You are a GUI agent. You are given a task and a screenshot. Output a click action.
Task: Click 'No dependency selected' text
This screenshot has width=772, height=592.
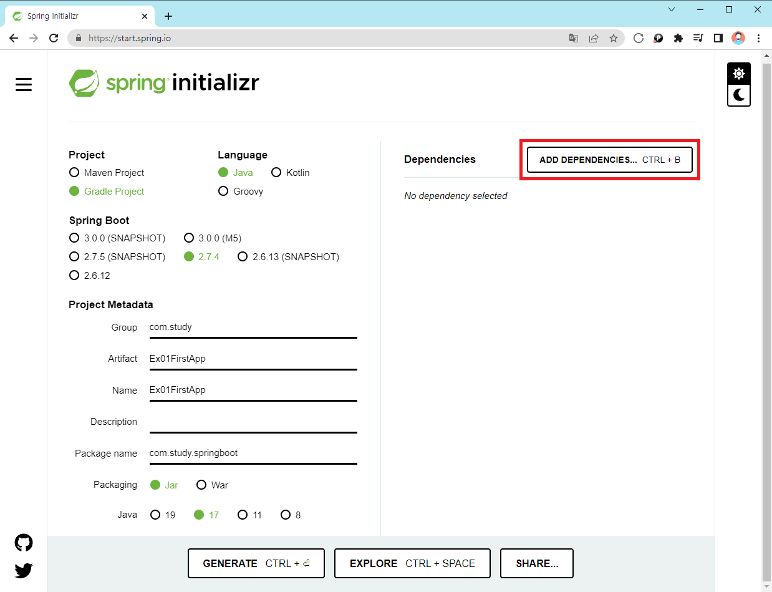point(456,196)
